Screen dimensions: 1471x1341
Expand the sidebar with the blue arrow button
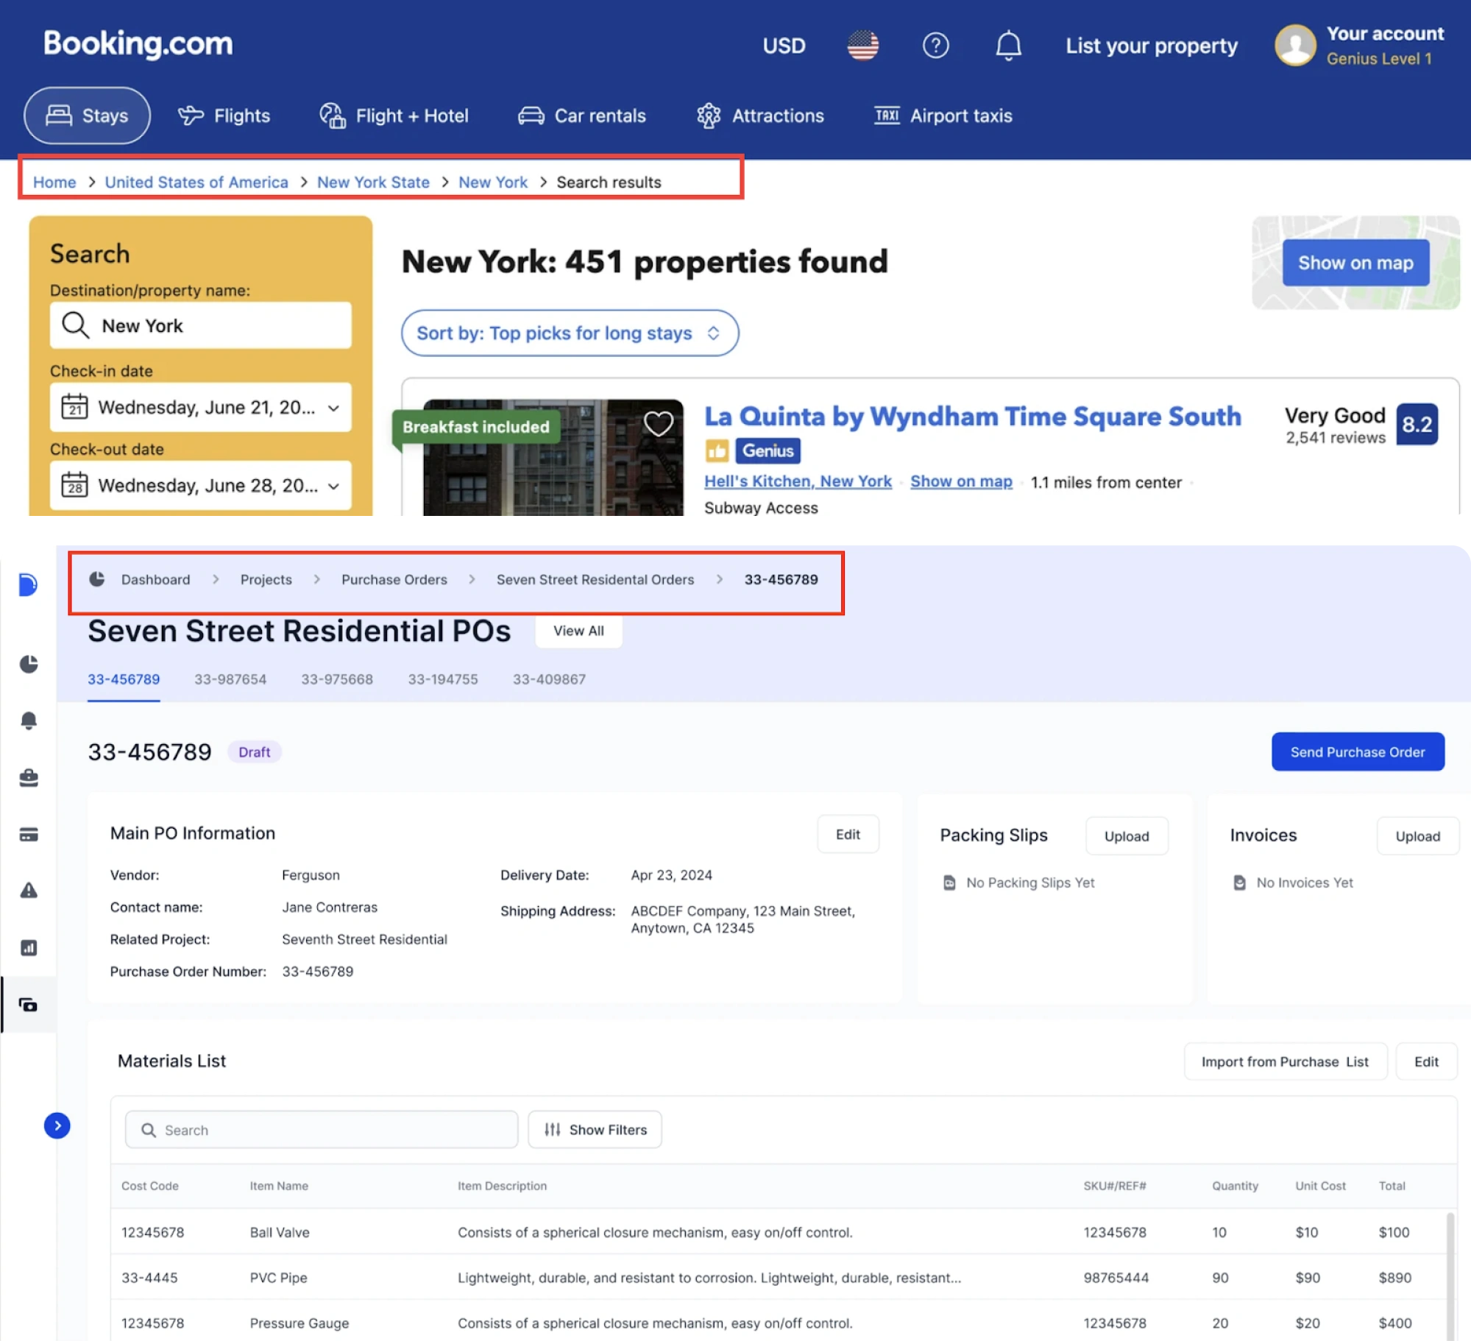pyautogui.click(x=57, y=1125)
